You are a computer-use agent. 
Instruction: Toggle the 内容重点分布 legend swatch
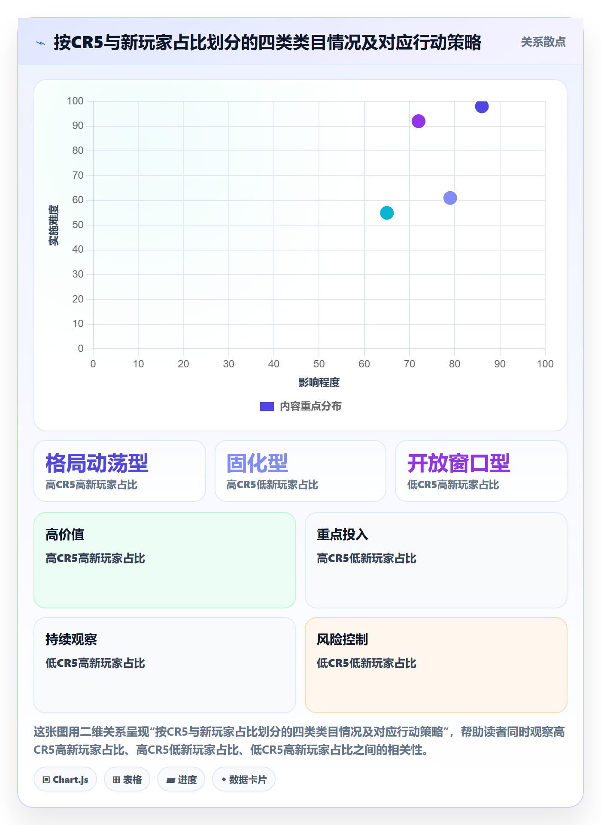click(267, 406)
